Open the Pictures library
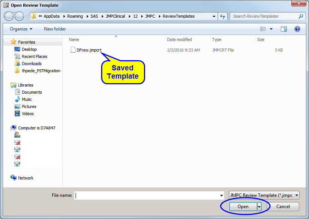This screenshot has width=309, height=219. coord(29,106)
